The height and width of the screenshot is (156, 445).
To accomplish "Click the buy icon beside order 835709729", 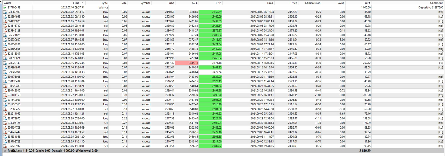I will tap(4, 141).
